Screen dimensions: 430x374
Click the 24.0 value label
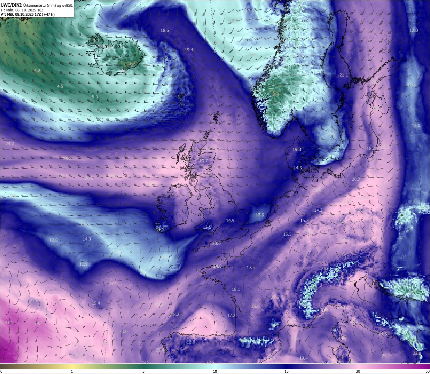[x=217, y=266]
